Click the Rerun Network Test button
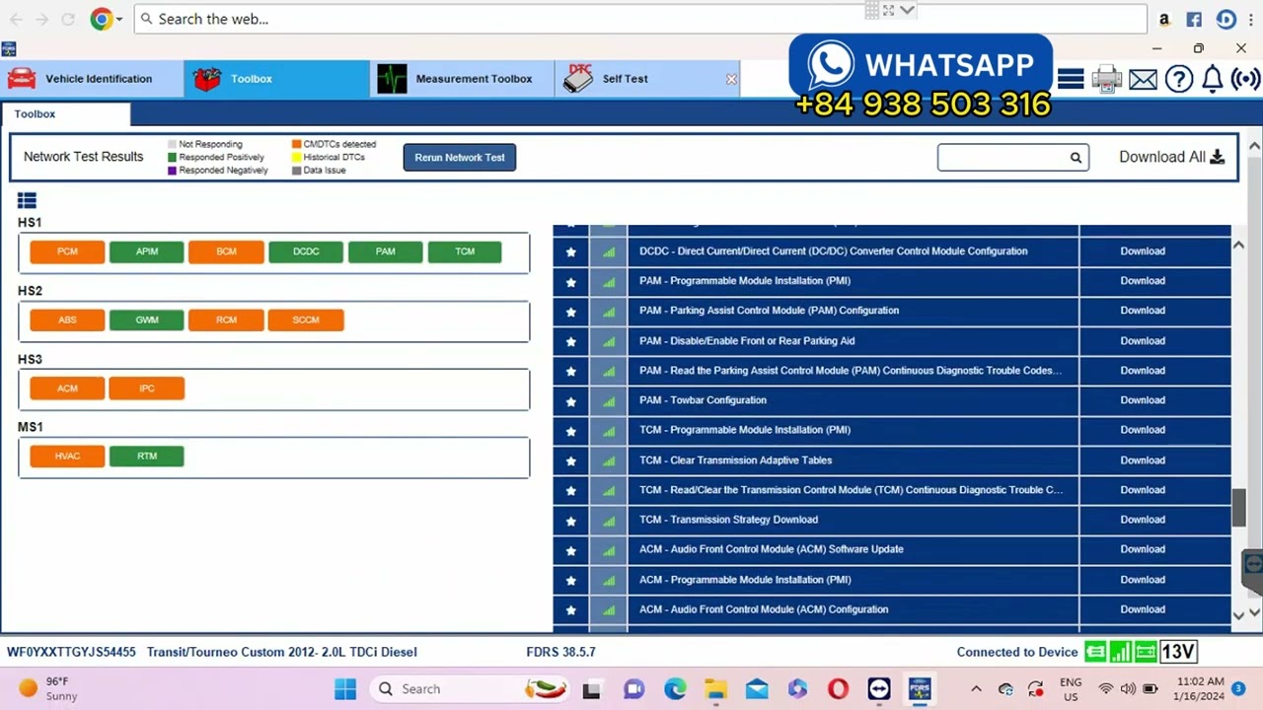1263x710 pixels. 460,158
